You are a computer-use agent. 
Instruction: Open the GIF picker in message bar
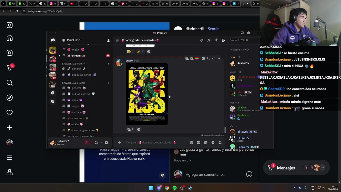199,143
